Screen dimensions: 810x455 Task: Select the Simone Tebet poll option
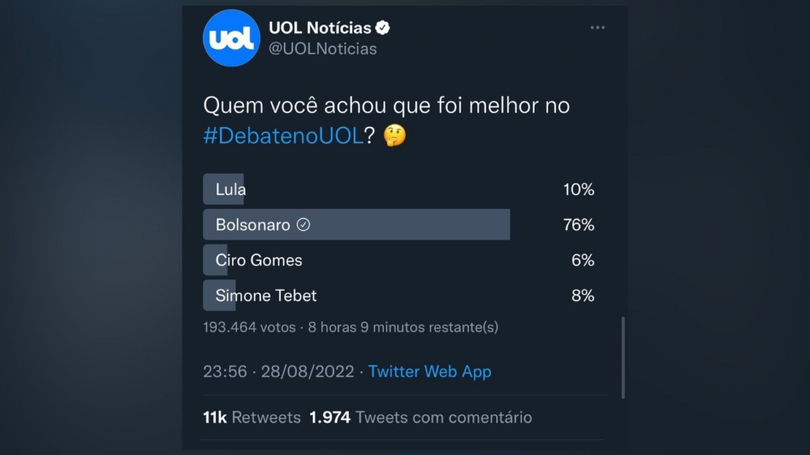tap(265, 296)
